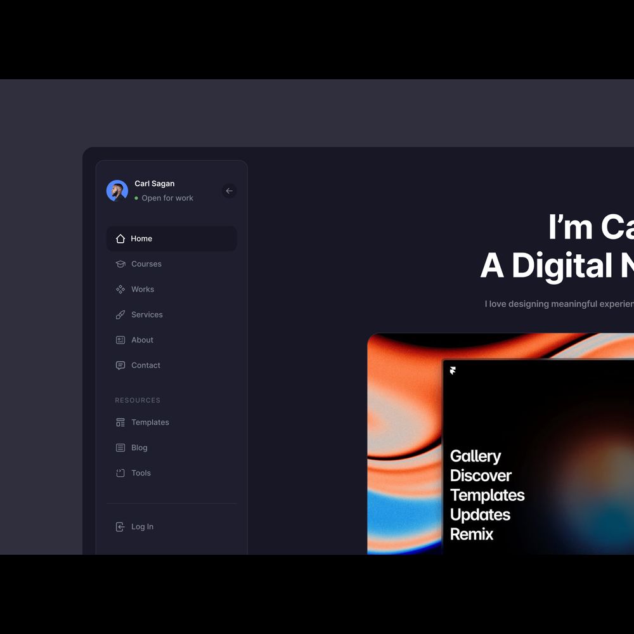Click Remix in the preview card
This screenshot has width=634, height=634.
pos(472,534)
